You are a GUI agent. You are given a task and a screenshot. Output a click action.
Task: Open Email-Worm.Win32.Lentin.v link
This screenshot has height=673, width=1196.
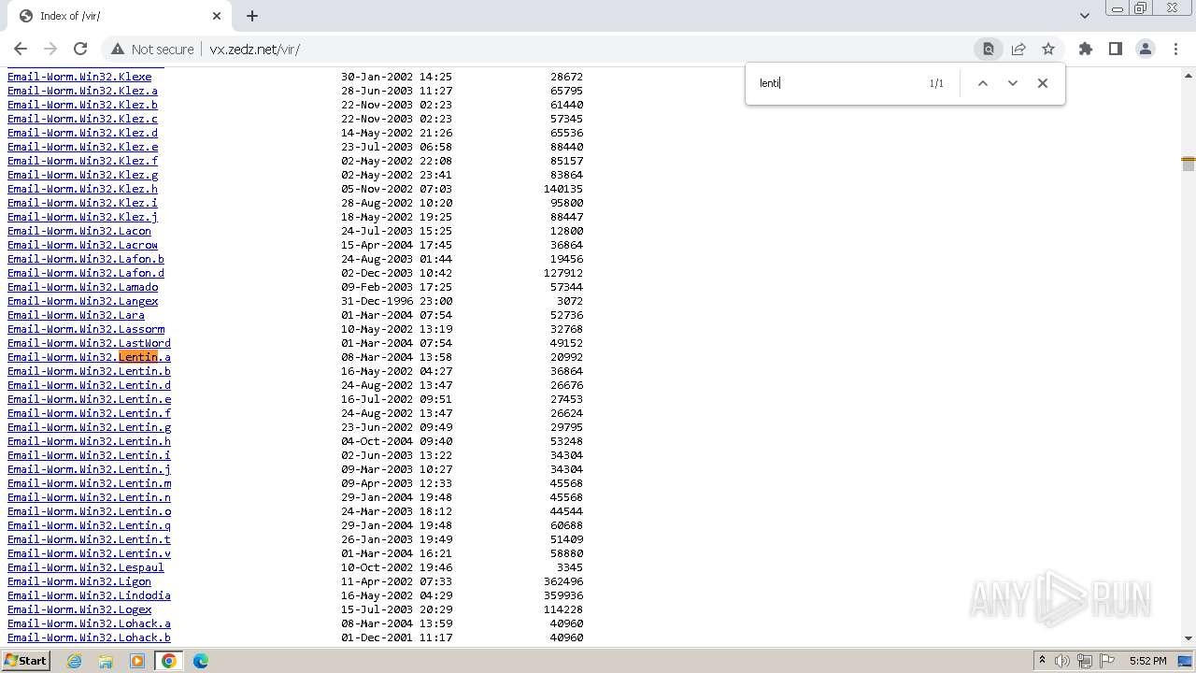[x=89, y=553]
